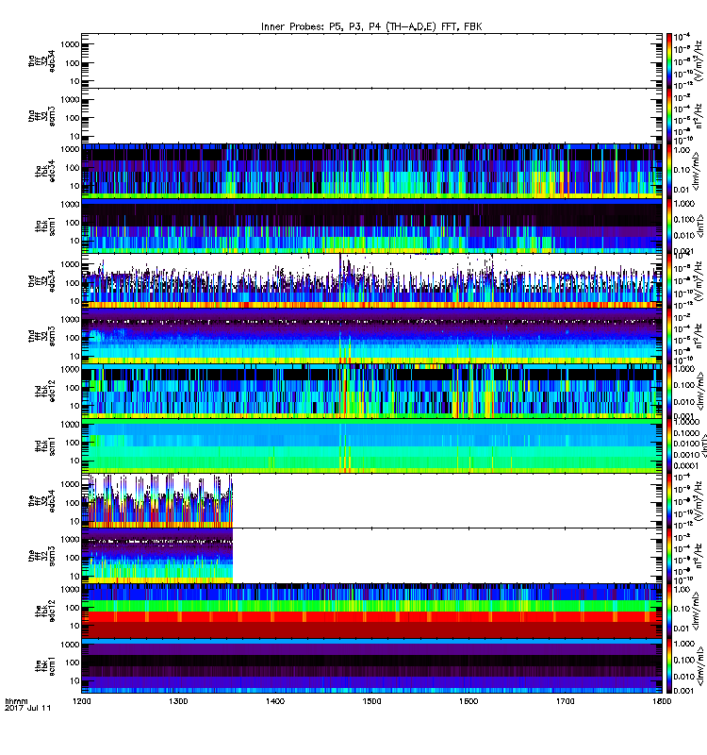Screen dimensions: 707x755
Task: Select the '1200' time axis label
Action: click(82, 701)
